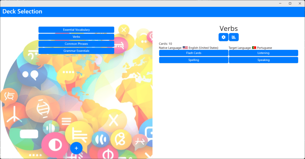Launch the Spelling exercise
305x159 pixels.
pos(193,60)
